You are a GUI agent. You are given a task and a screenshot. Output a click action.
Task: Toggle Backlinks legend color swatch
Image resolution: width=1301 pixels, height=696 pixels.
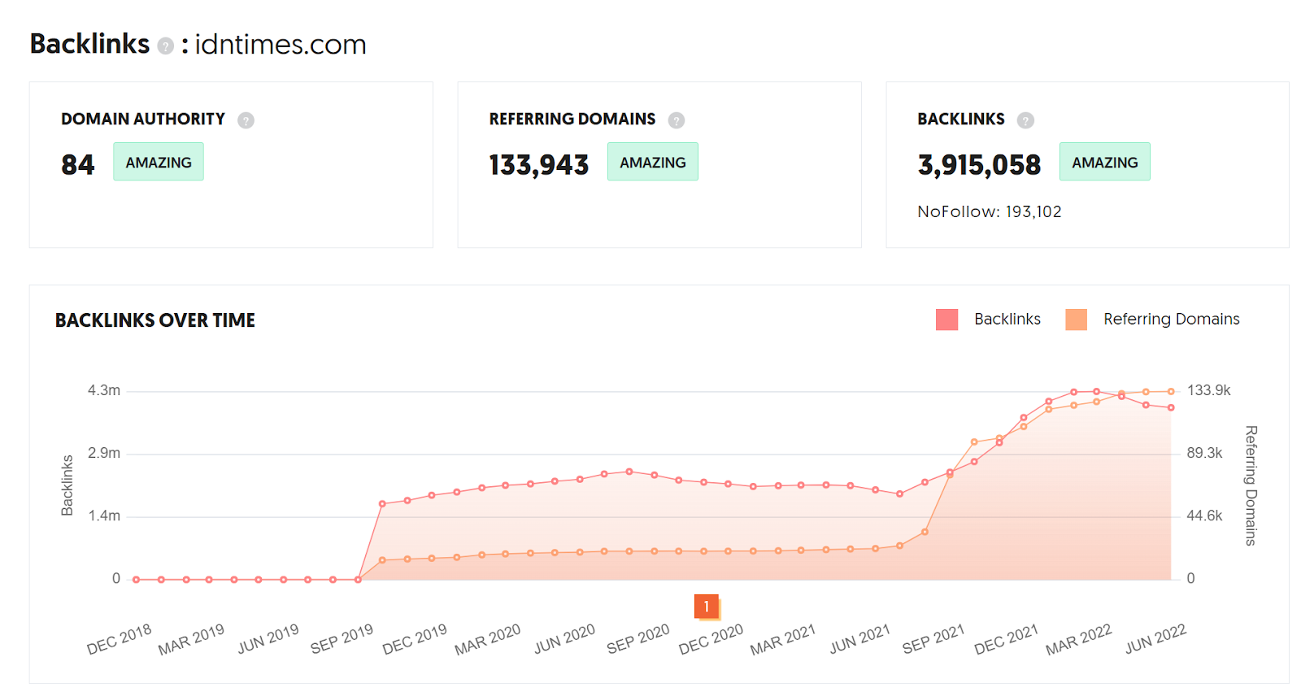946,320
